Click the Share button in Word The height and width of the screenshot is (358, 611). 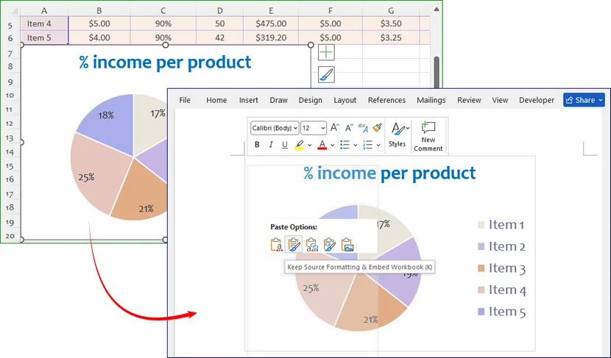coord(584,100)
